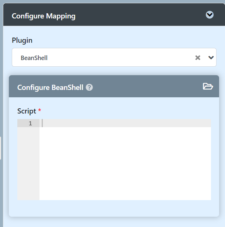Collapse the Configure Mapping panel chevron
The image size is (225, 227).
(210, 15)
